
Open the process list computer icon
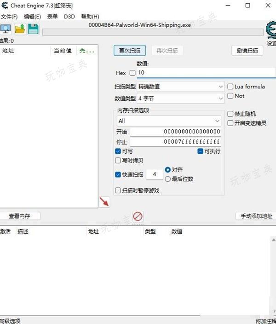click(6, 29)
